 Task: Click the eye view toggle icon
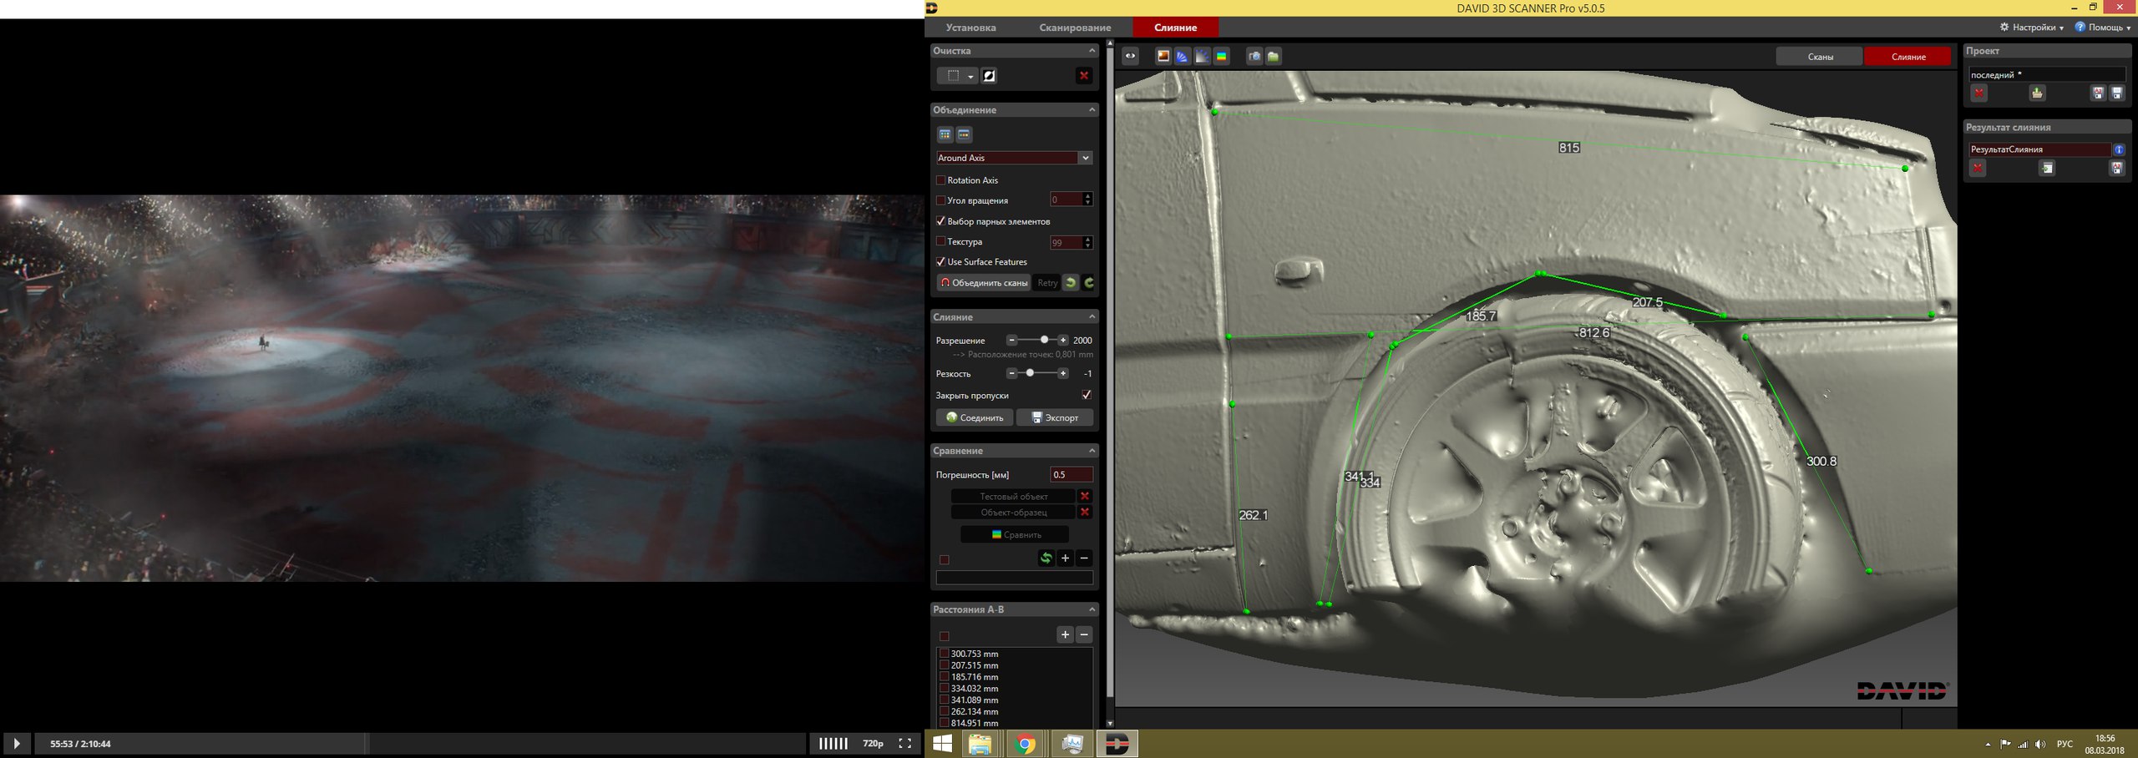1130,56
